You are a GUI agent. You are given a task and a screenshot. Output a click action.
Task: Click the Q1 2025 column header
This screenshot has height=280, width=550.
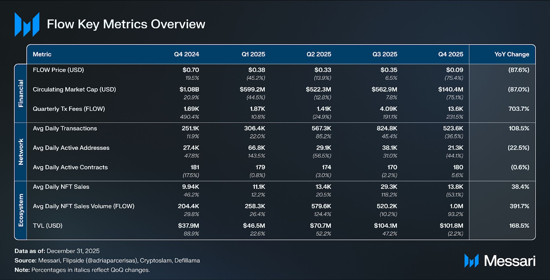pos(253,54)
